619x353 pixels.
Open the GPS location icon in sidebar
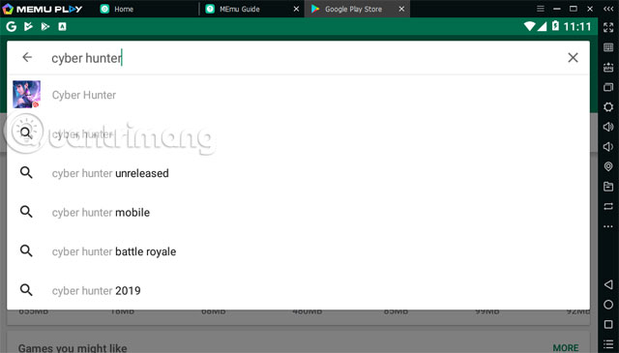coord(608,166)
